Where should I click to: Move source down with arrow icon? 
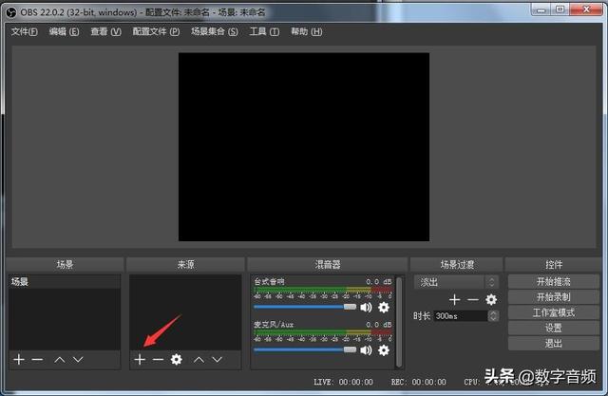tap(218, 360)
